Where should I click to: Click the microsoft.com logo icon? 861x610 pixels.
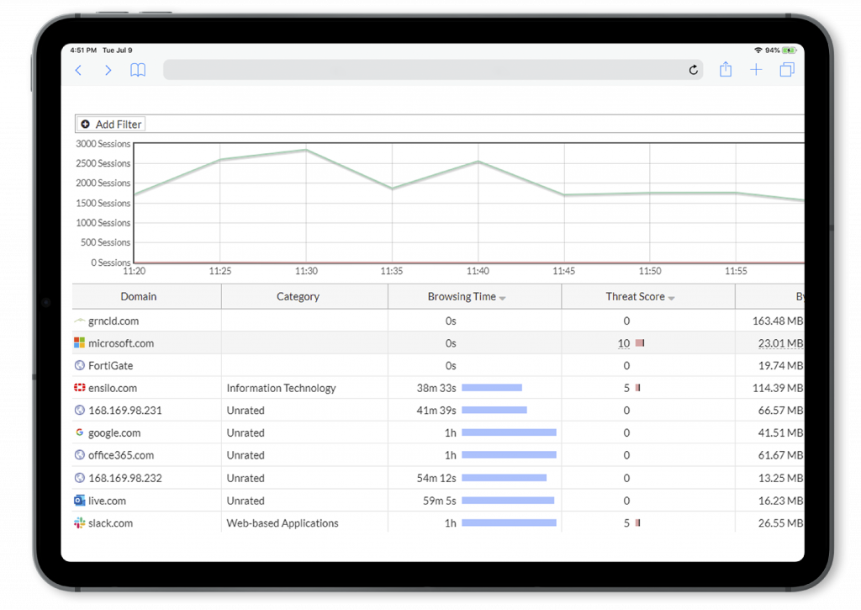click(80, 343)
